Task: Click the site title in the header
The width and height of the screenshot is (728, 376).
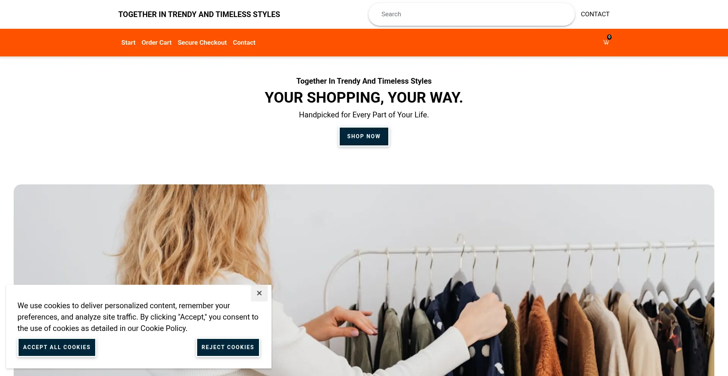Action: tap(199, 14)
